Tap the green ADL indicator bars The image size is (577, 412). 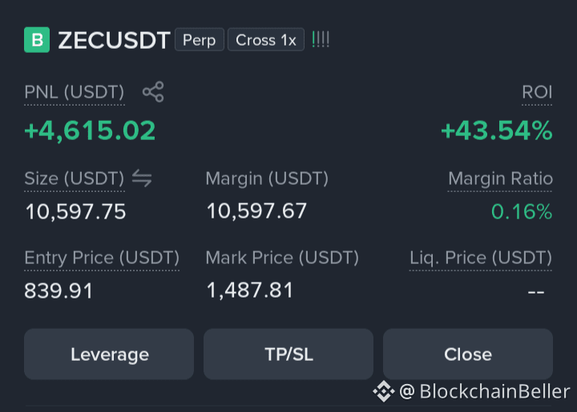tap(320, 40)
